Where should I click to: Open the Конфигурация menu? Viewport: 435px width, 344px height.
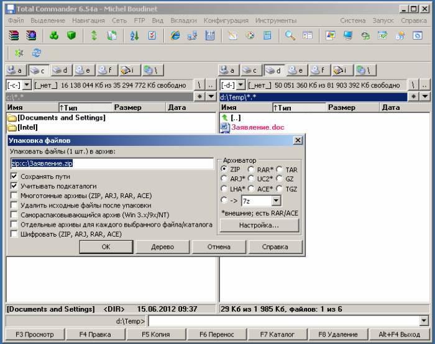[x=226, y=20]
